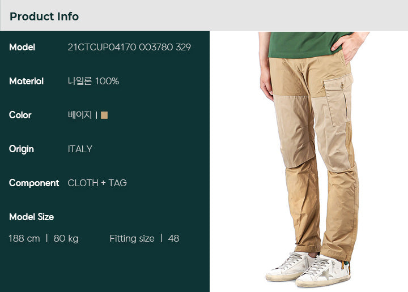Screen dimensions: 408x292
Task: Click the Origin label
Action: 22,149
